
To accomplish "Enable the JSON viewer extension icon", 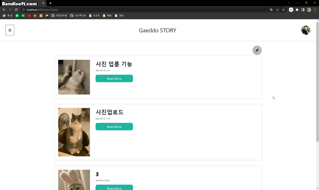I will pos(291,9).
